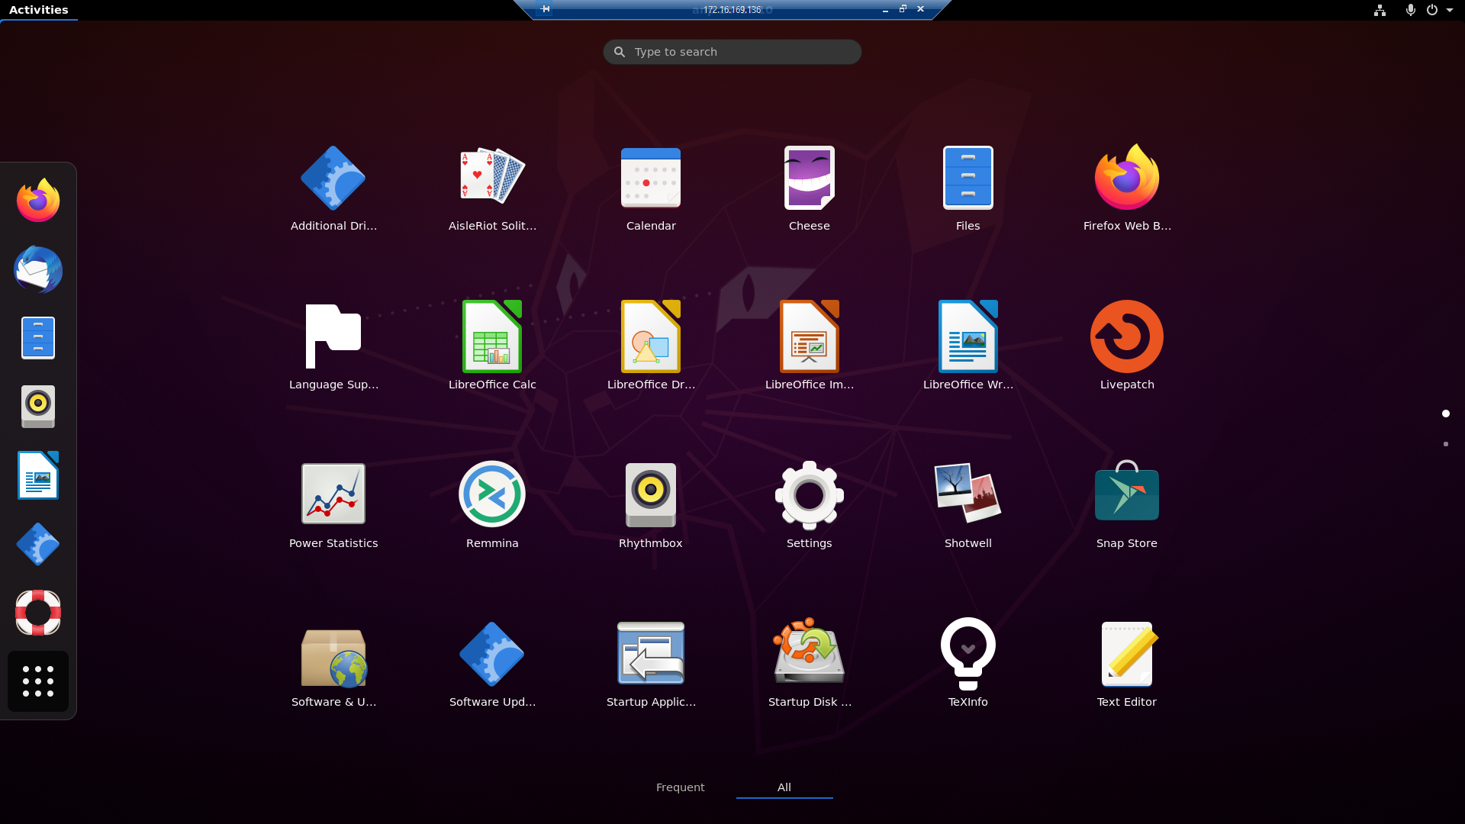The height and width of the screenshot is (824, 1465).
Task: Launch Cheese webcam app
Action: coord(810,188)
